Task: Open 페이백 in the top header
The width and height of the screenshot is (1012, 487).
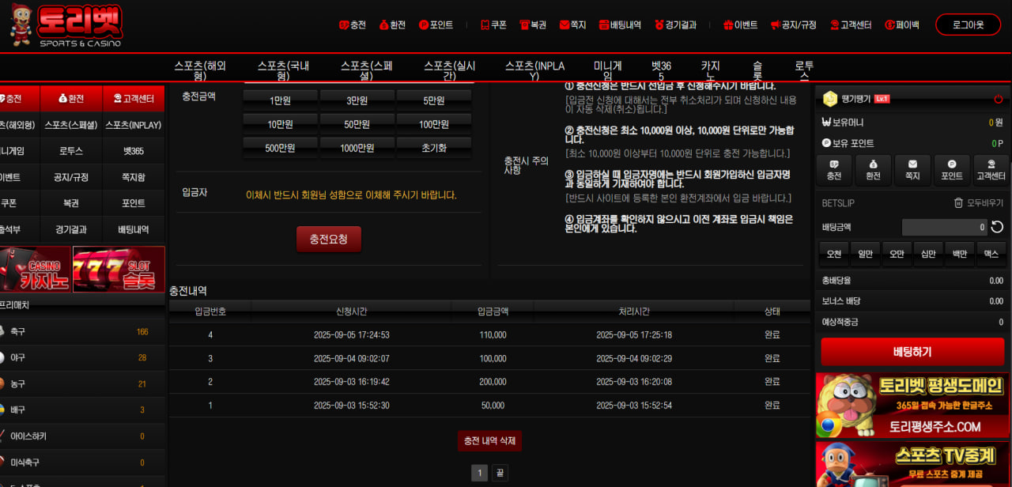Action: [x=901, y=25]
